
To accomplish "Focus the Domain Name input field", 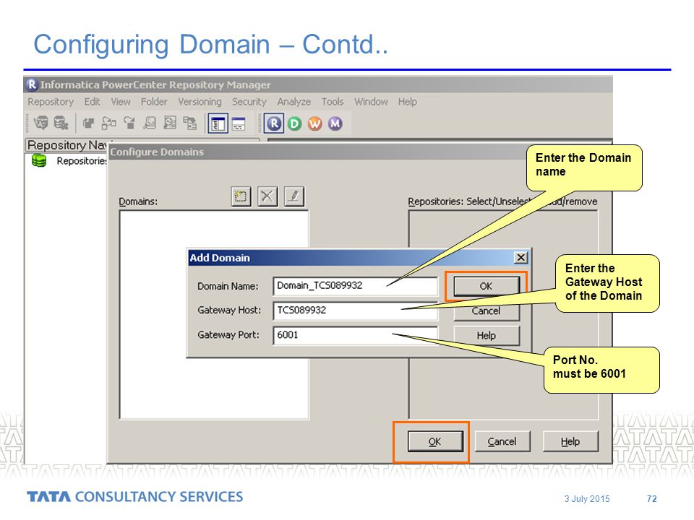I will [x=355, y=286].
